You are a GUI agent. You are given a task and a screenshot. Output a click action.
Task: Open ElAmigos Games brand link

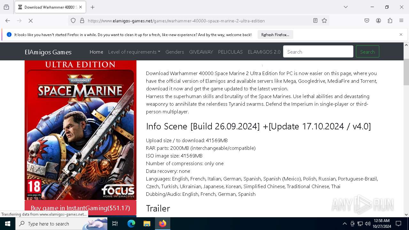pyautogui.click(x=48, y=52)
